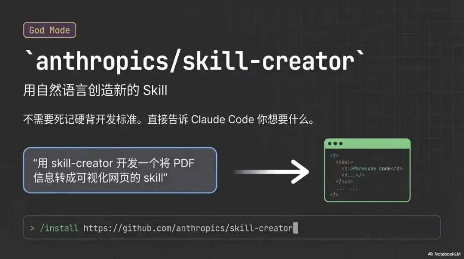Select the `anthropics/skill-creator` heading
Image resolution: width=464 pixels, height=259 pixels.
(194, 61)
